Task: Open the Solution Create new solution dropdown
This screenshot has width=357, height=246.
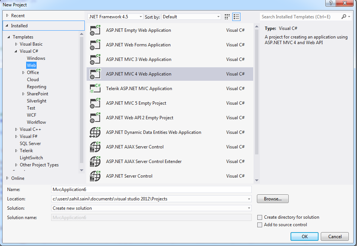Action: [x=249, y=208]
